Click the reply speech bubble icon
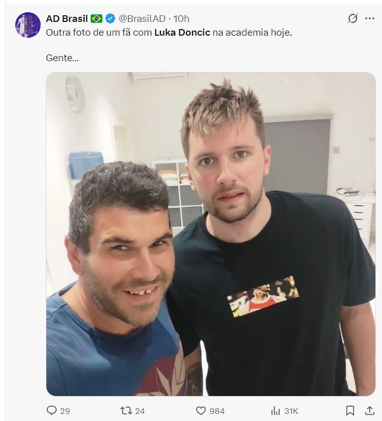 51,410
